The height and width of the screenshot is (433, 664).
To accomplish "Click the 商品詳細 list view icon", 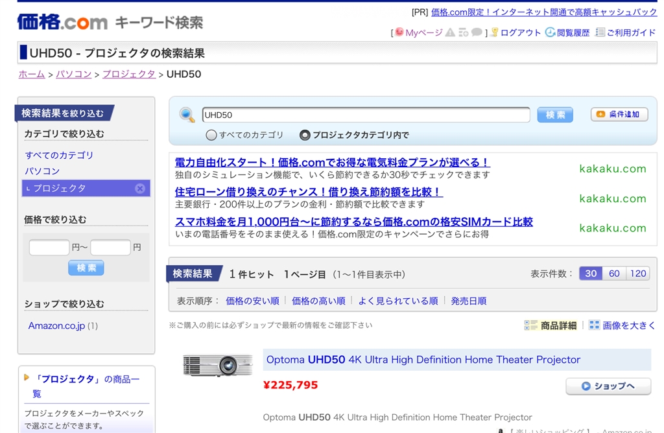I will point(530,325).
